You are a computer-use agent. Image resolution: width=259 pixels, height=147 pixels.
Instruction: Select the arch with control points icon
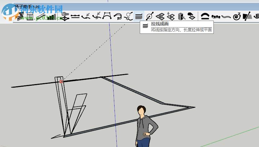[107, 16]
